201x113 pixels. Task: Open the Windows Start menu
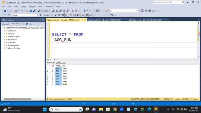[x=45, y=110]
